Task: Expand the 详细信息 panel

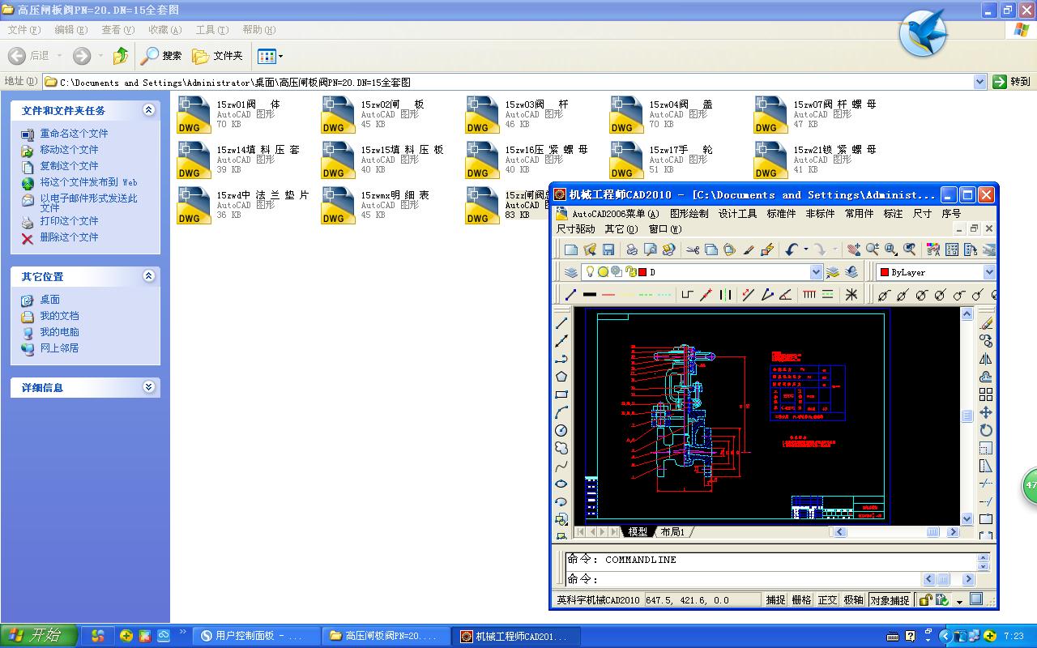Action: (148, 387)
